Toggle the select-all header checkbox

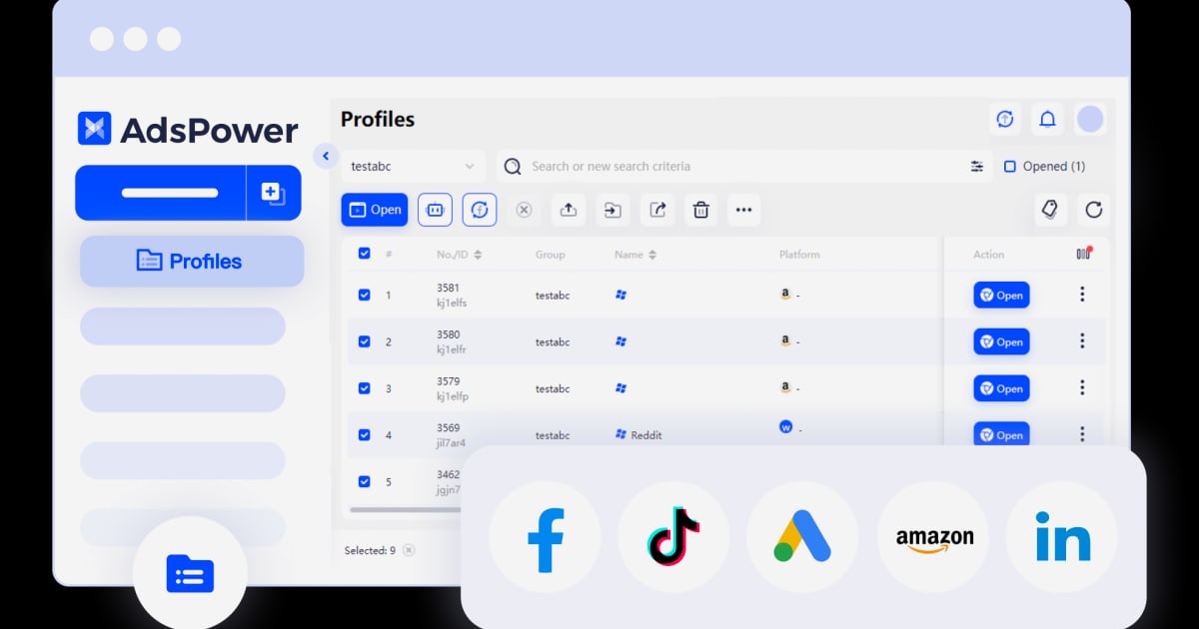tap(364, 254)
